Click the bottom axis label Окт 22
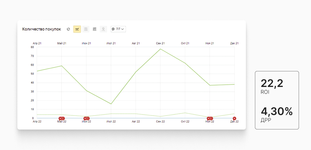The height and width of the screenshot is (150, 311). (x=185, y=121)
